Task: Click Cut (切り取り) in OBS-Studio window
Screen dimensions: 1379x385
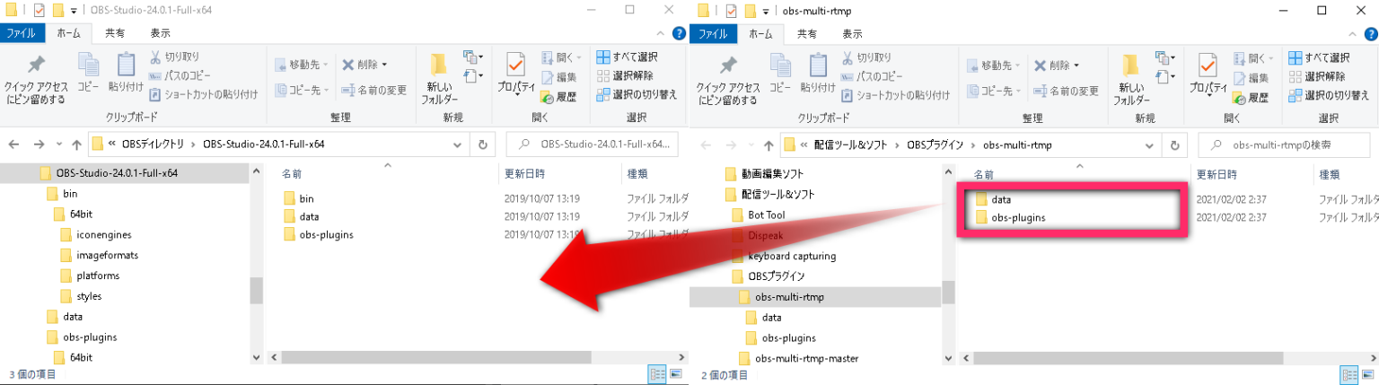Action: 174,57
